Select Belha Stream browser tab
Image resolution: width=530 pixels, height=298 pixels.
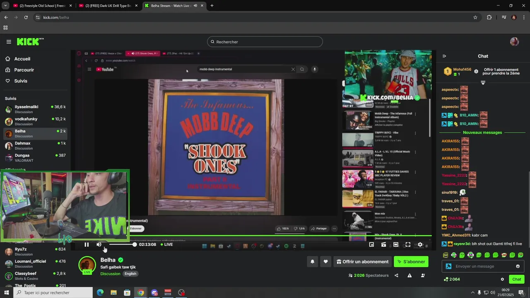[x=174, y=6]
